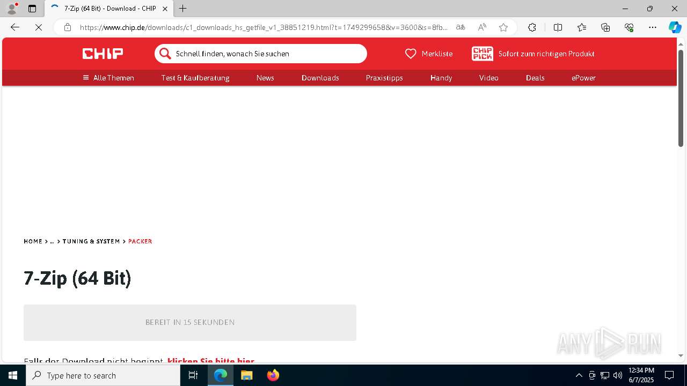
Task: Open Collections panel
Action: [605, 27]
